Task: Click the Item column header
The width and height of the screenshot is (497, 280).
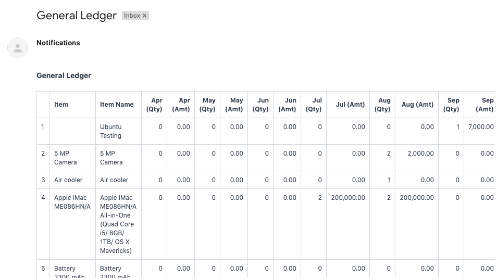Action: click(61, 105)
